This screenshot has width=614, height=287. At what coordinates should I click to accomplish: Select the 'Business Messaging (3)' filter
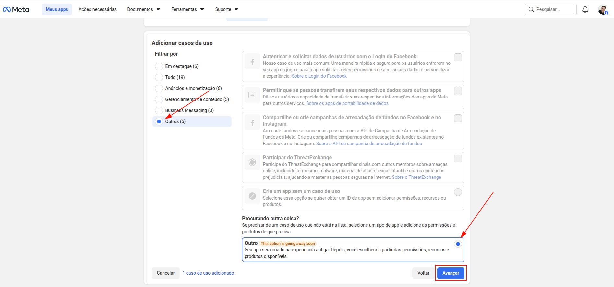pos(159,110)
